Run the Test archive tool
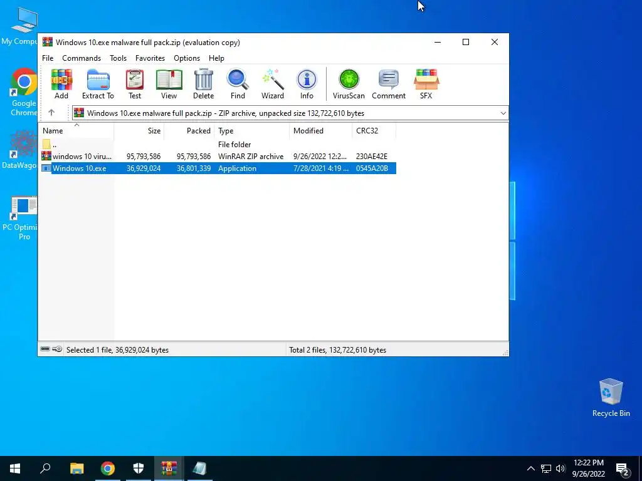The image size is (642, 481). point(135,84)
